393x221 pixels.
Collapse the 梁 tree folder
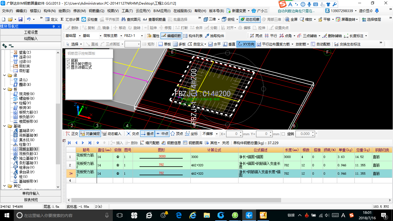point(4,75)
